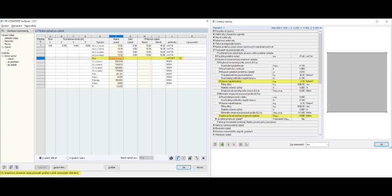Select 'Základní údaje' in navigator tree
The width and height of the screenshot is (392, 196).
(11, 38)
